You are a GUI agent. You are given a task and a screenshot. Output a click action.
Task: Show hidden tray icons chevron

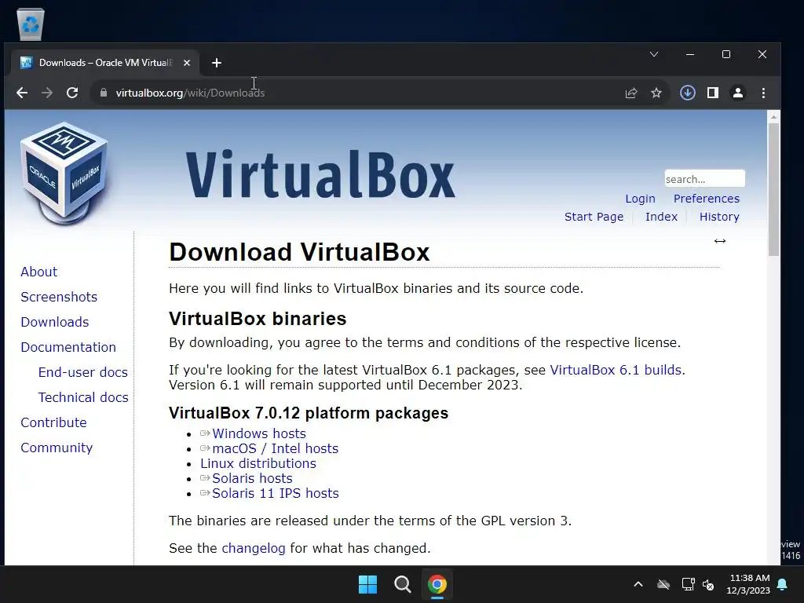pos(638,584)
